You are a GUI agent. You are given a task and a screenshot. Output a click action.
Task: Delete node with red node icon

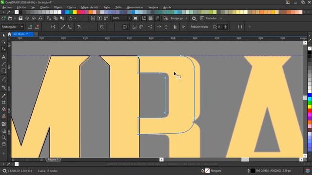37,27
